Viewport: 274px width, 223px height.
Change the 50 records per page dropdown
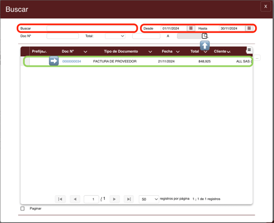click(149, 199)
